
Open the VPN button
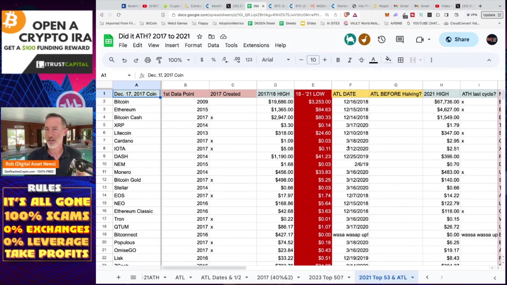point(471,15)
